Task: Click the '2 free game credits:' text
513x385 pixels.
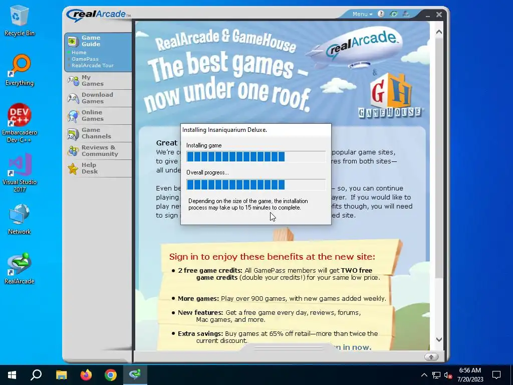Action: coord(210,271)
